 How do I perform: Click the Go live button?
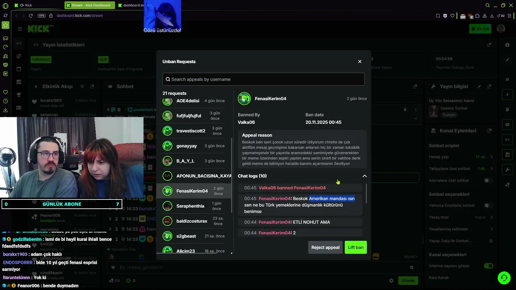480,29
